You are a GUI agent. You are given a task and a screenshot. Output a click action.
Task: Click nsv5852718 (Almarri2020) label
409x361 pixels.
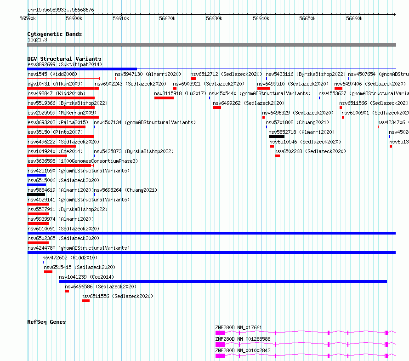pyautogui.click(x=301, y=132)
